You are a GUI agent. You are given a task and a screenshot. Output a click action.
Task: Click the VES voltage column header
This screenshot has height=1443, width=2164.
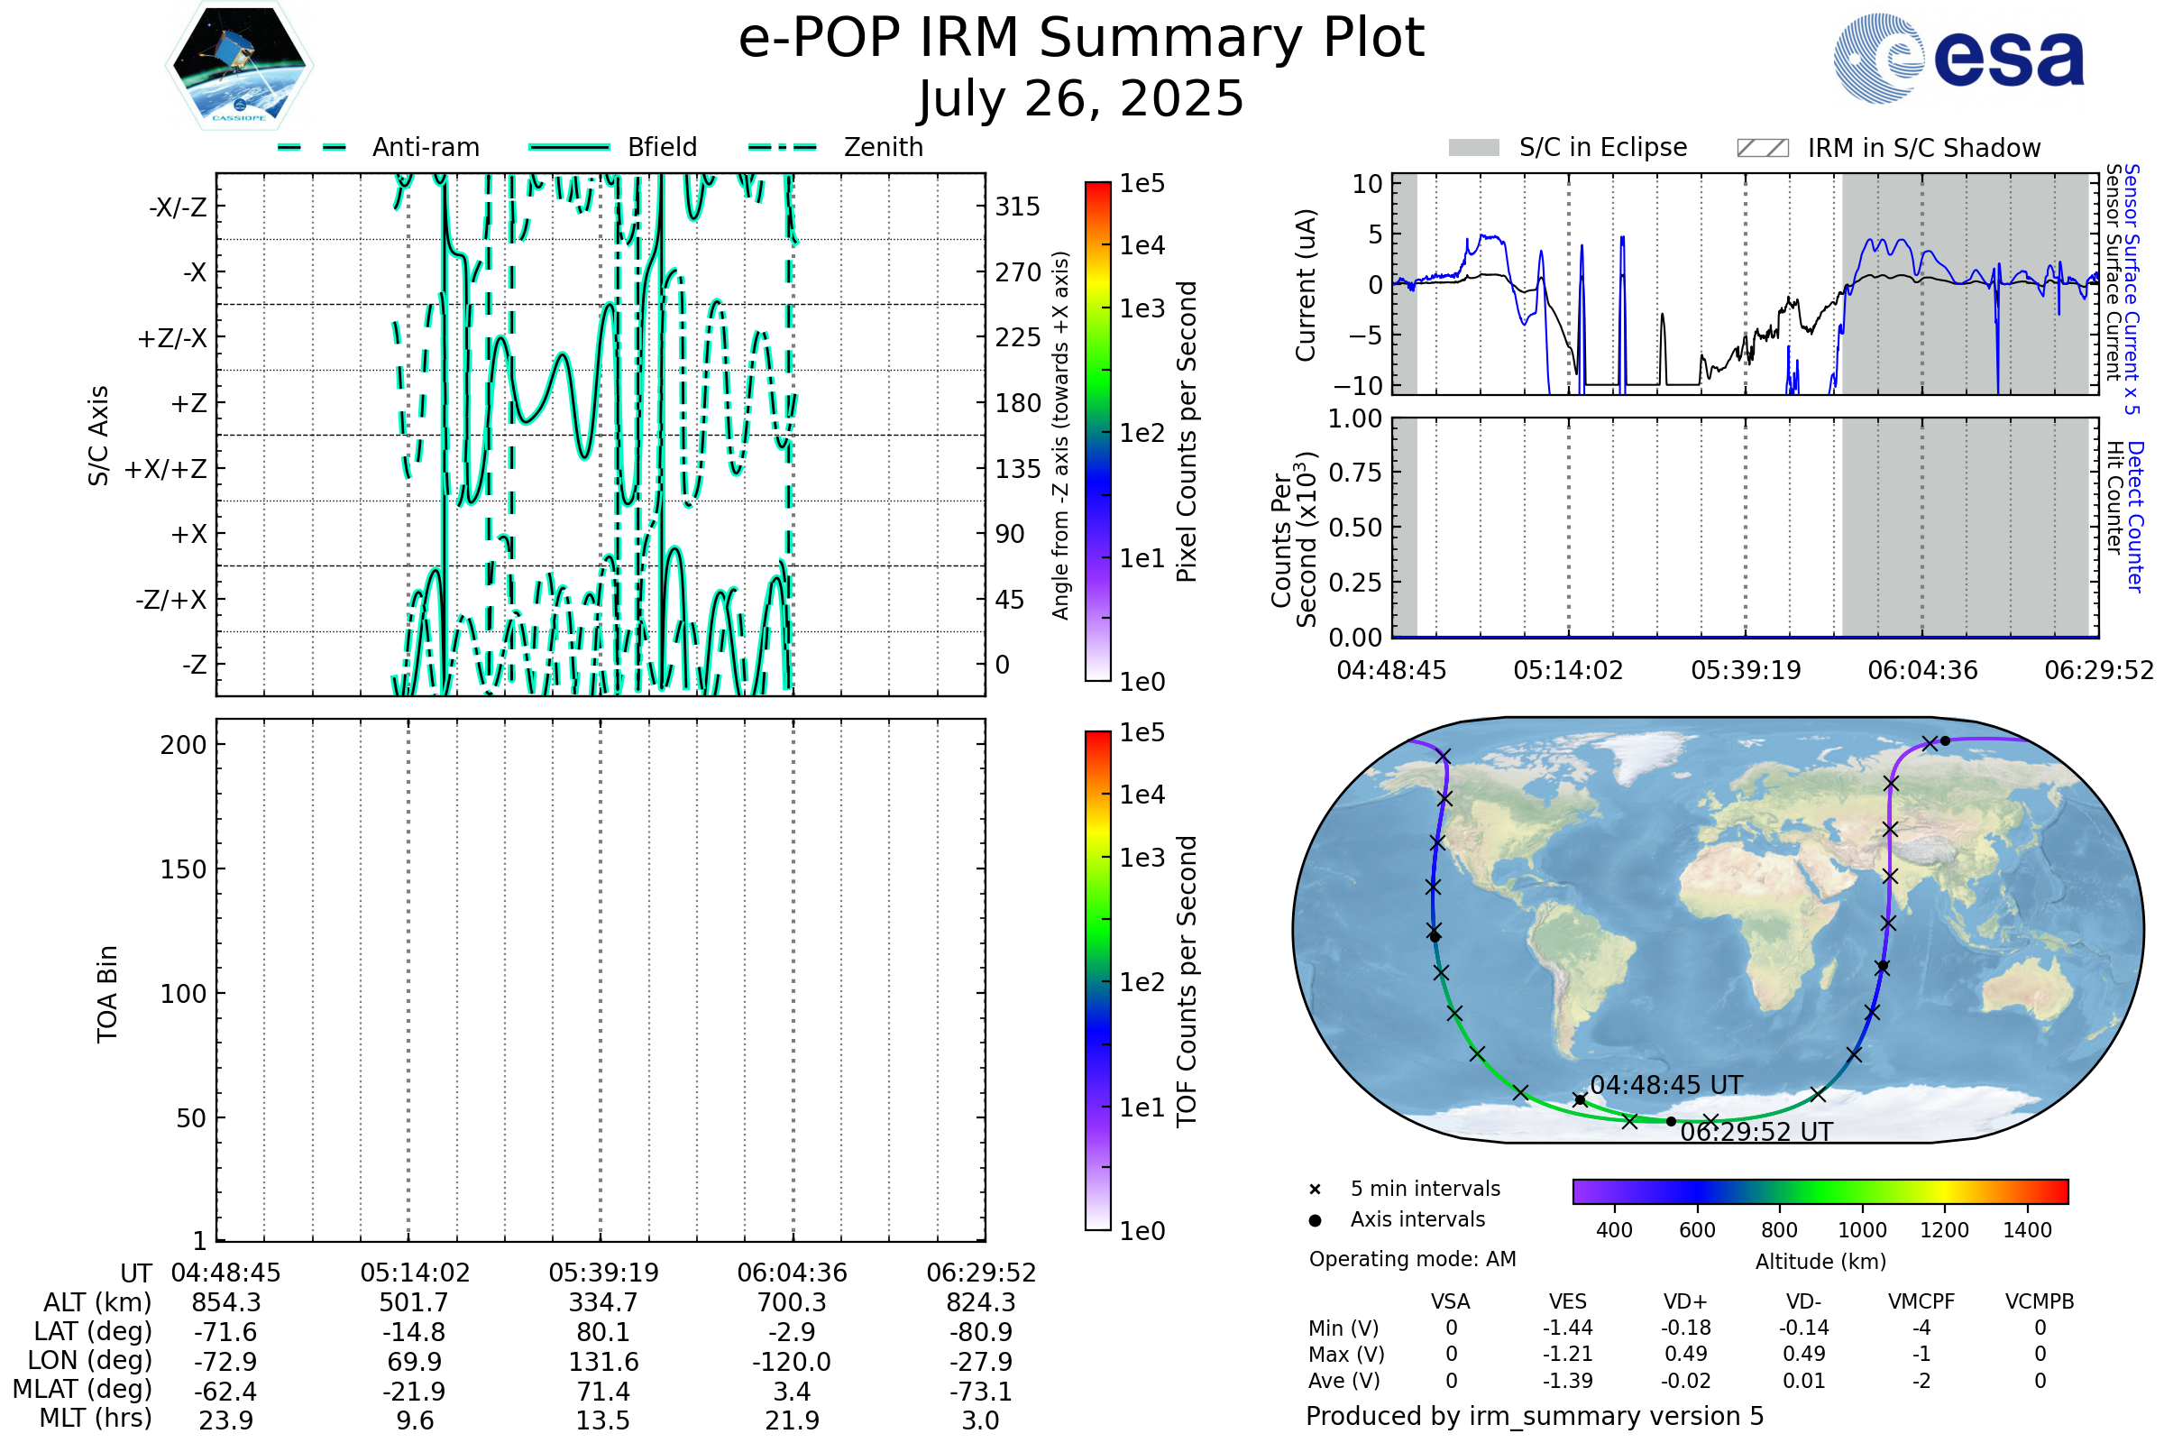(x=1568, y=1301)
